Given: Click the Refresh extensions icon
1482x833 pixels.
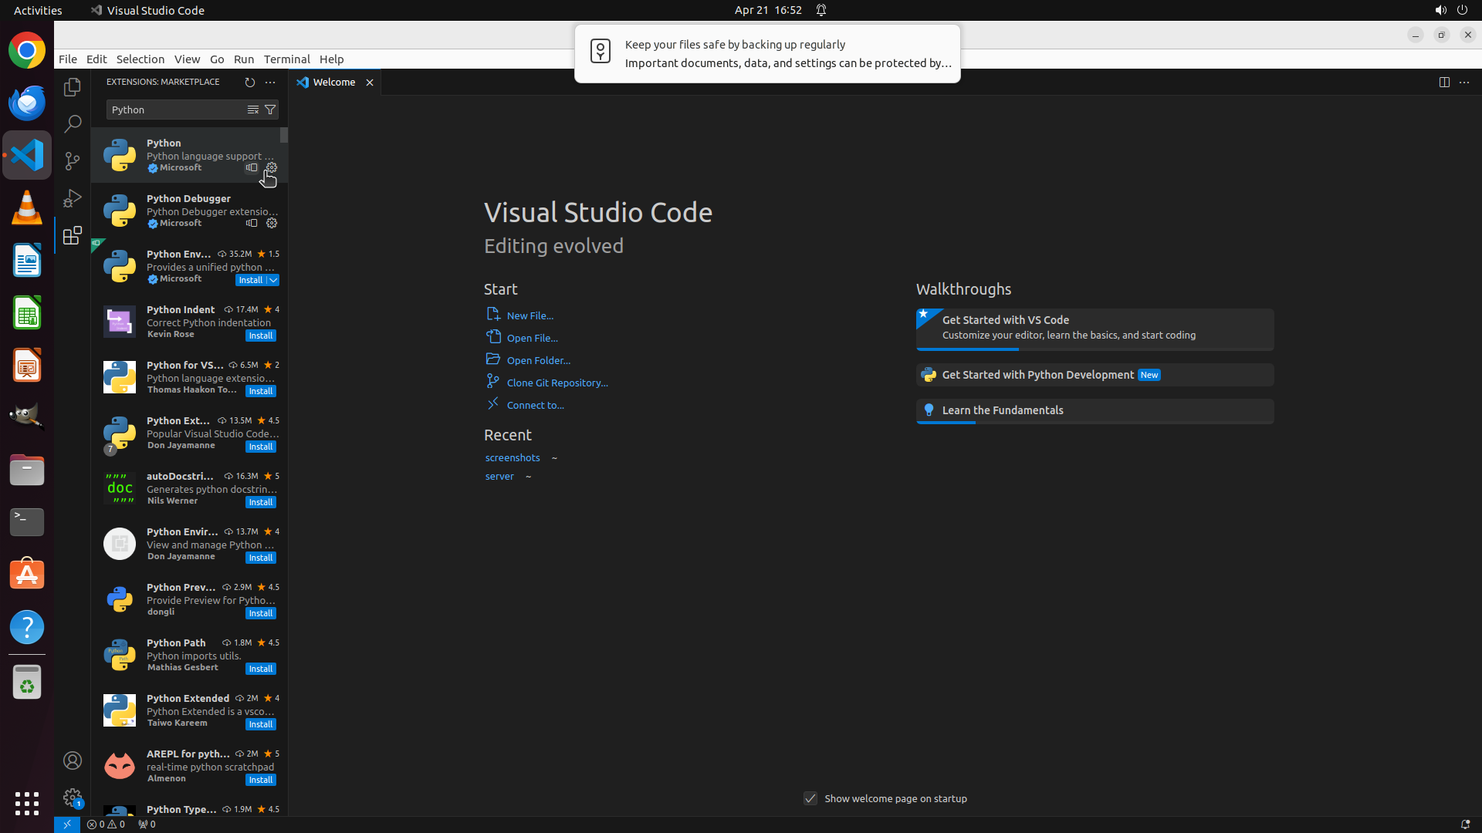Looking at the screenshot, I should tap(249, 82).
